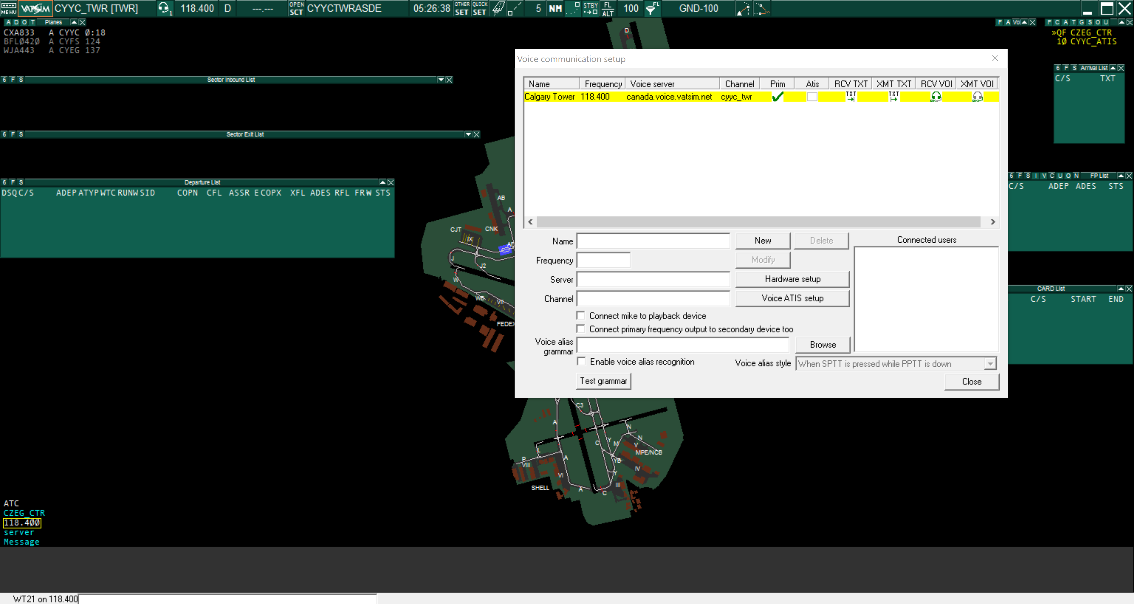
Task: Expand Sector Inbound List arrow
Action: 441,80
